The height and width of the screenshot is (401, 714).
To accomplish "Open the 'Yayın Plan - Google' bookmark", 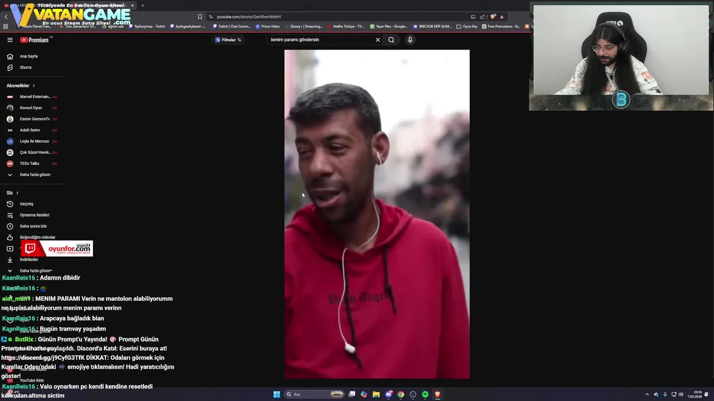I will [388, 26].
